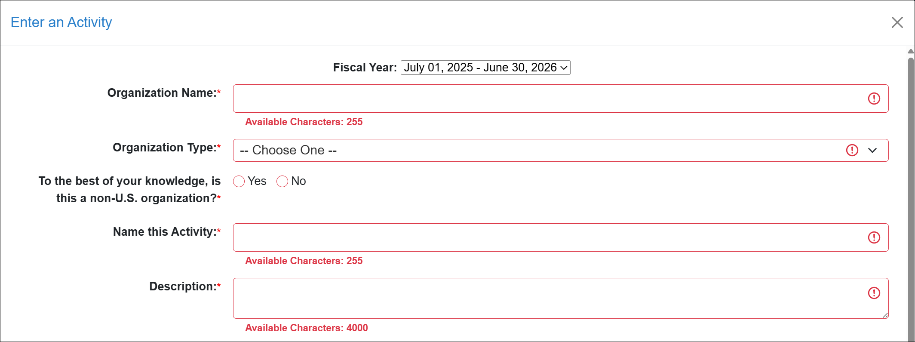
Task: Click the Description field error icon
Action: [x=874, y=293]
